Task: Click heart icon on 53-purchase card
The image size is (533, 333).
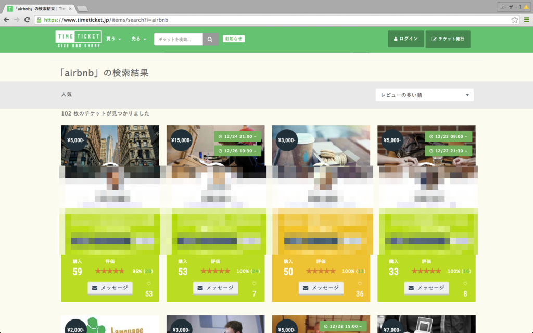Action: click(254, 284)
